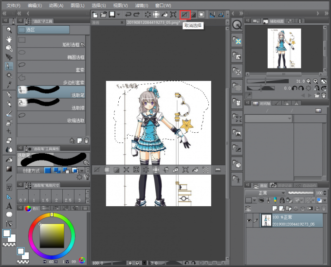
Task: Choose the 2.5 brush size preset
Action: tap(68, 196)
